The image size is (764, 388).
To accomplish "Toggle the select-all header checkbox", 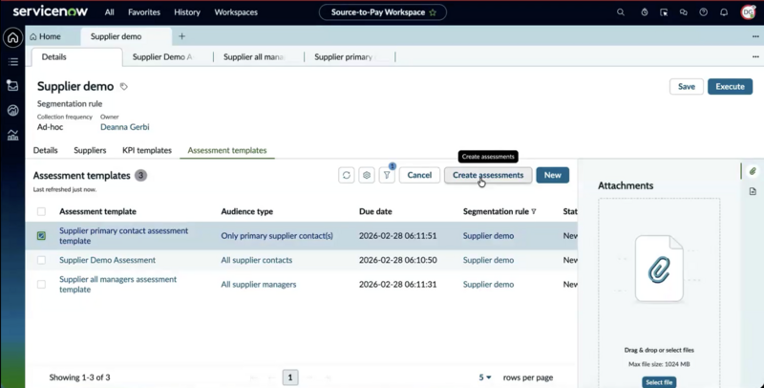I will 41,211.
